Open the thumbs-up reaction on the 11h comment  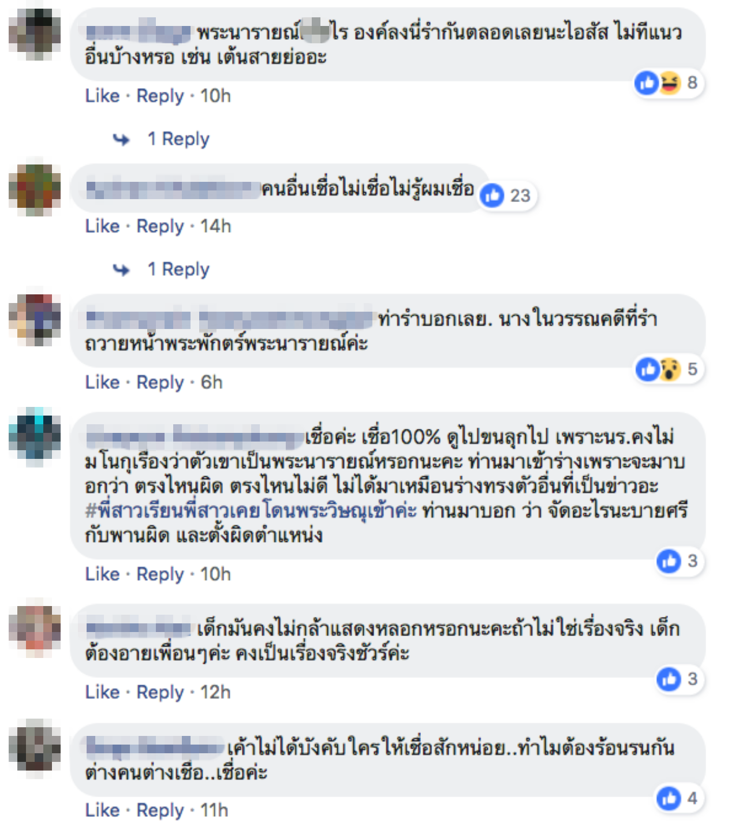tap(669, 798)
